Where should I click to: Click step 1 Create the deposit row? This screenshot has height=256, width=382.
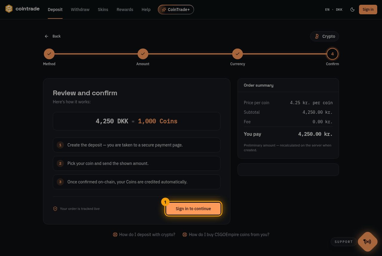pos(137,145)
